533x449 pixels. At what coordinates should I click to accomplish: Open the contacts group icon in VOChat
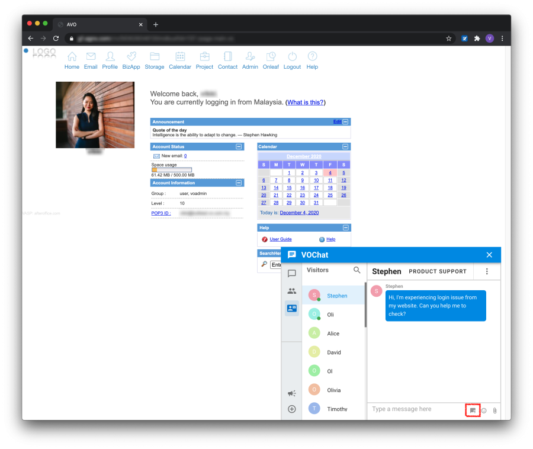click(291, 291)
